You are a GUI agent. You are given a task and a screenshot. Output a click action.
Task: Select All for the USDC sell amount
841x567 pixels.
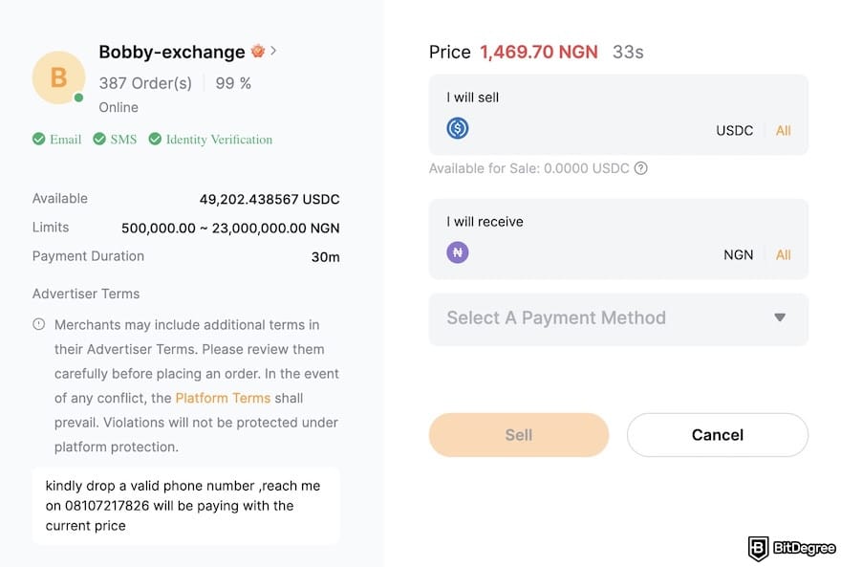click(x=783, y=130)
